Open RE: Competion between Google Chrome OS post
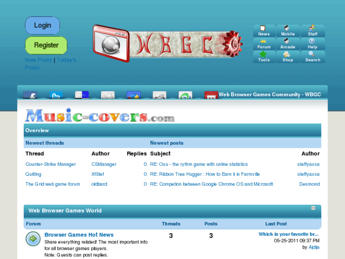345x259 pixels. click(212, 184)
